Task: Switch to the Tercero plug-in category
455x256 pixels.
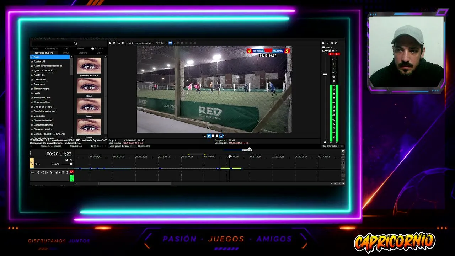Action: tap(80, 48)
